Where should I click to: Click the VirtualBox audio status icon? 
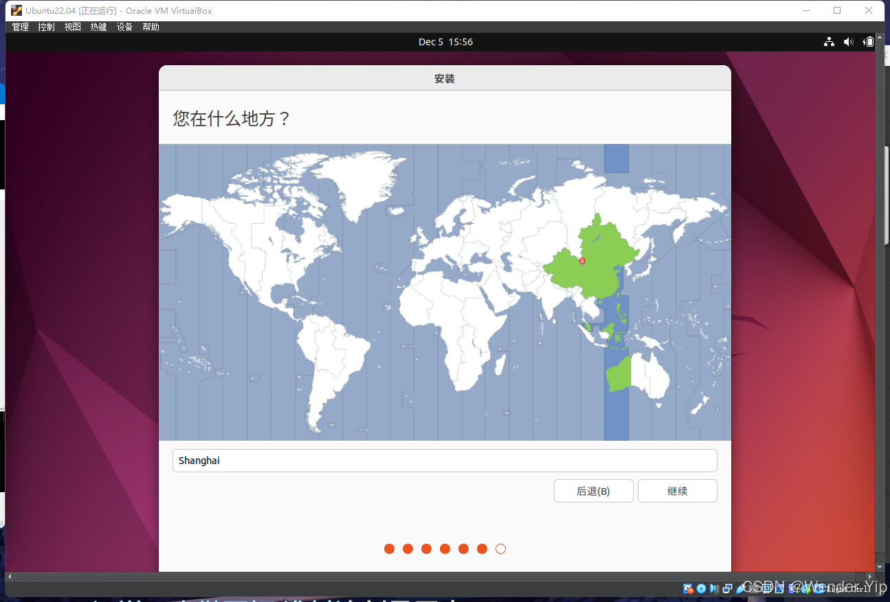tap(714, 588)
